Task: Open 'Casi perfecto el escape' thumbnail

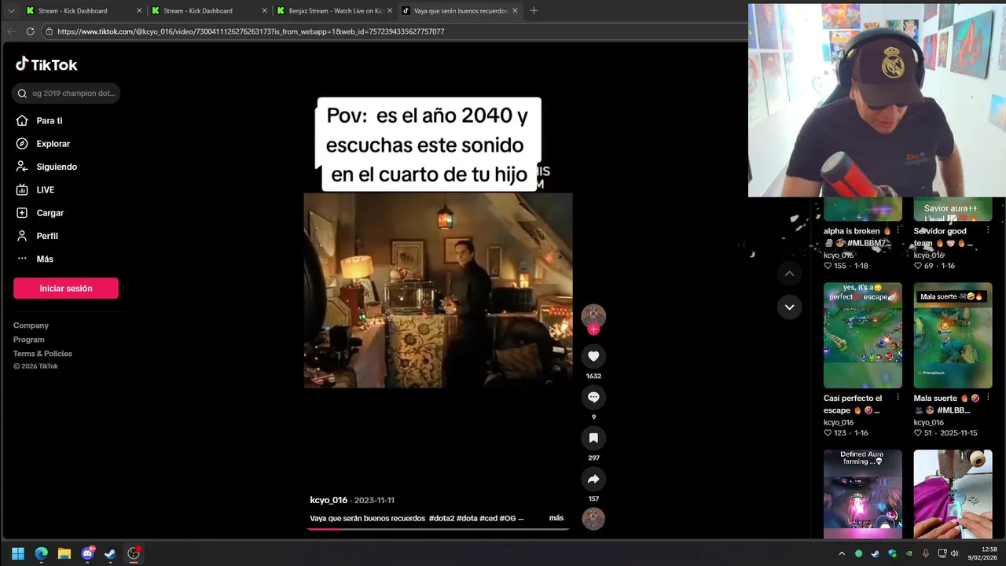Action: tap(862, 336)
